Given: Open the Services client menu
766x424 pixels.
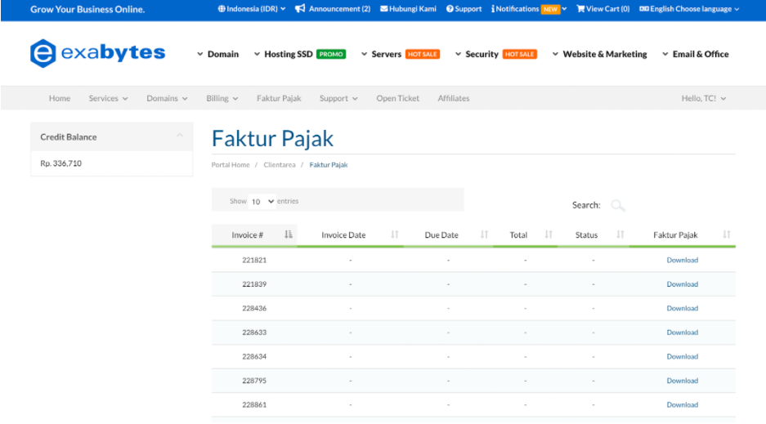Looking at the screenshot, I should 108,99.
